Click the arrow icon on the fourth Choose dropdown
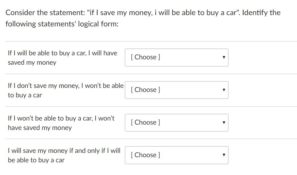The width and height of the screenshot is (297, 175). (x=224, y=155)
